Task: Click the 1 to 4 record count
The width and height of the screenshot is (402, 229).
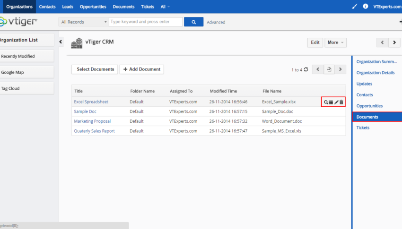Action: [297, 70]
